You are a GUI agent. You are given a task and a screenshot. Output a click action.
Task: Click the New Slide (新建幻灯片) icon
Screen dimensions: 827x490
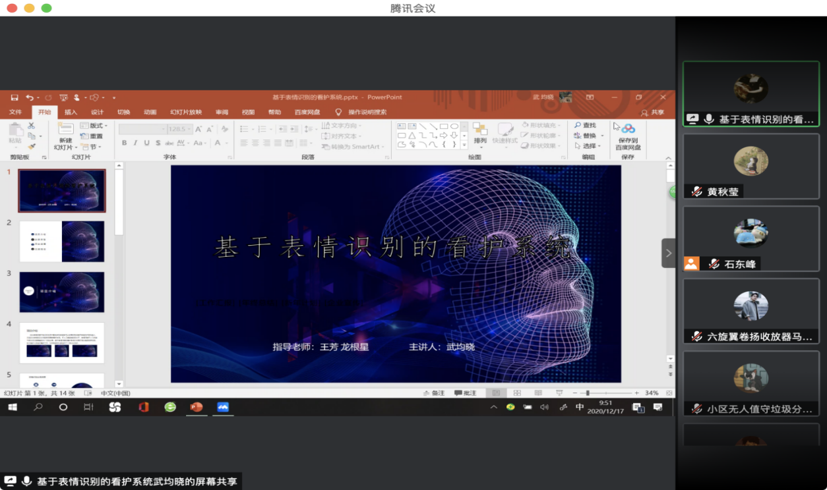(x=66, y=129)
